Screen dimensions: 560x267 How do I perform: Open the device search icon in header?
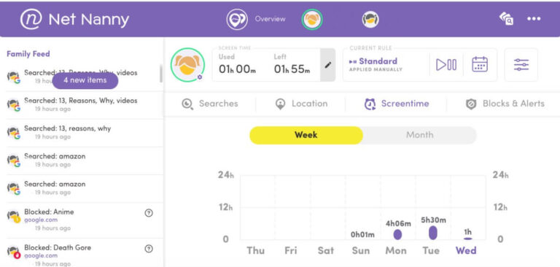[x=507, y=18]
